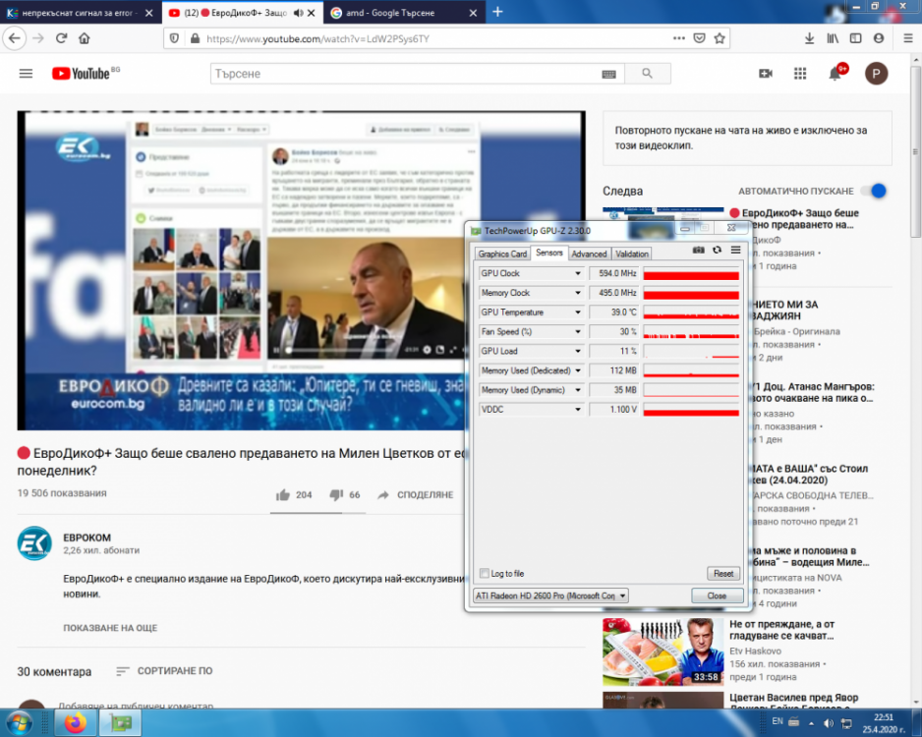Click Close button in GPU-Z
This screenshot has width=922, height=737.
(x=717, y=595)
